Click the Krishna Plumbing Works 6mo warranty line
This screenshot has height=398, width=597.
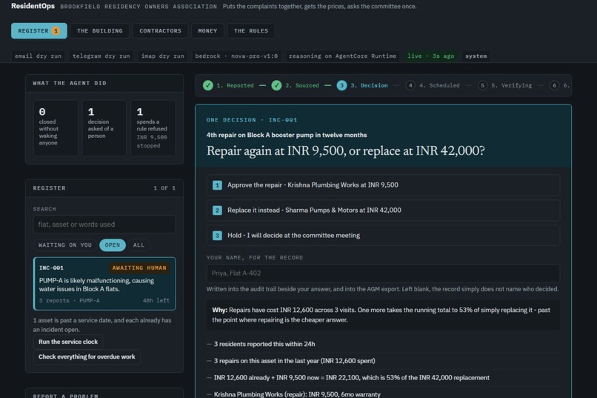click(297, 394)
